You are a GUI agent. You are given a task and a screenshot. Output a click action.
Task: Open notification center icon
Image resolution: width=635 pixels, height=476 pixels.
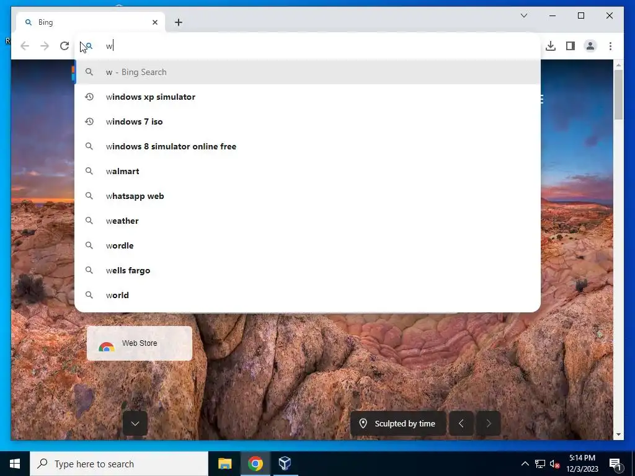616,464
